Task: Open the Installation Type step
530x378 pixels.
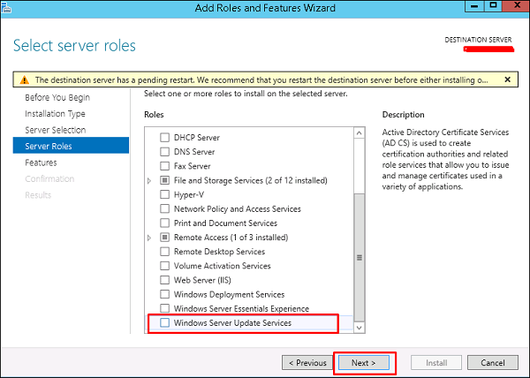Action: (x=55, y=114)
